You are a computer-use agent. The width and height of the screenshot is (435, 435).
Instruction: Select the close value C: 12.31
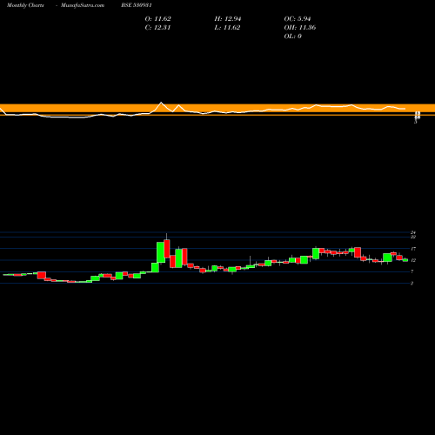[157, 28]
